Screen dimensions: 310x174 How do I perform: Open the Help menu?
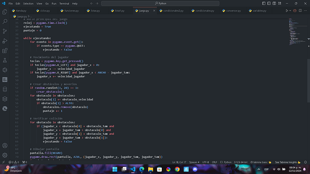(75, 3)
